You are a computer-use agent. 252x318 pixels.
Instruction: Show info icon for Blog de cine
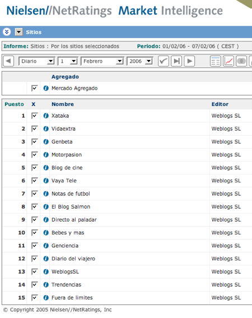click(x=46, y=168)
